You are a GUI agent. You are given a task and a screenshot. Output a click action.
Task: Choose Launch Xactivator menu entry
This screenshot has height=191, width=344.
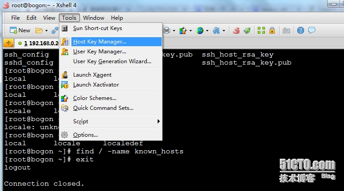[111, 85]
